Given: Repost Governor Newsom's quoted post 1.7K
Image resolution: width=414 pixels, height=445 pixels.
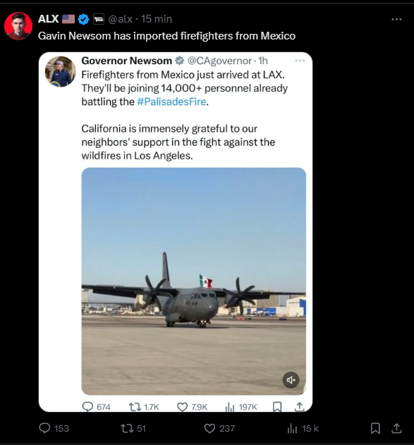Looking at the screenshot, I should [135, 407].
